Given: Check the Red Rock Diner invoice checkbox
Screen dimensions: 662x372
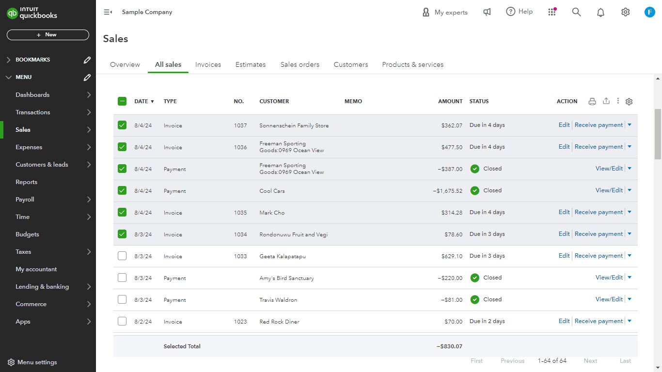Looking at the screenshot, I should click(122, 321).
